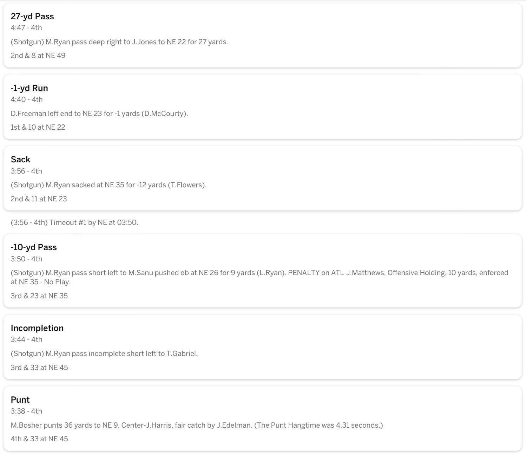Viewport: 526px width, 454px height.
Task: Select the "1st & 10 at NE 22" line
Action: tap(38, 127)
